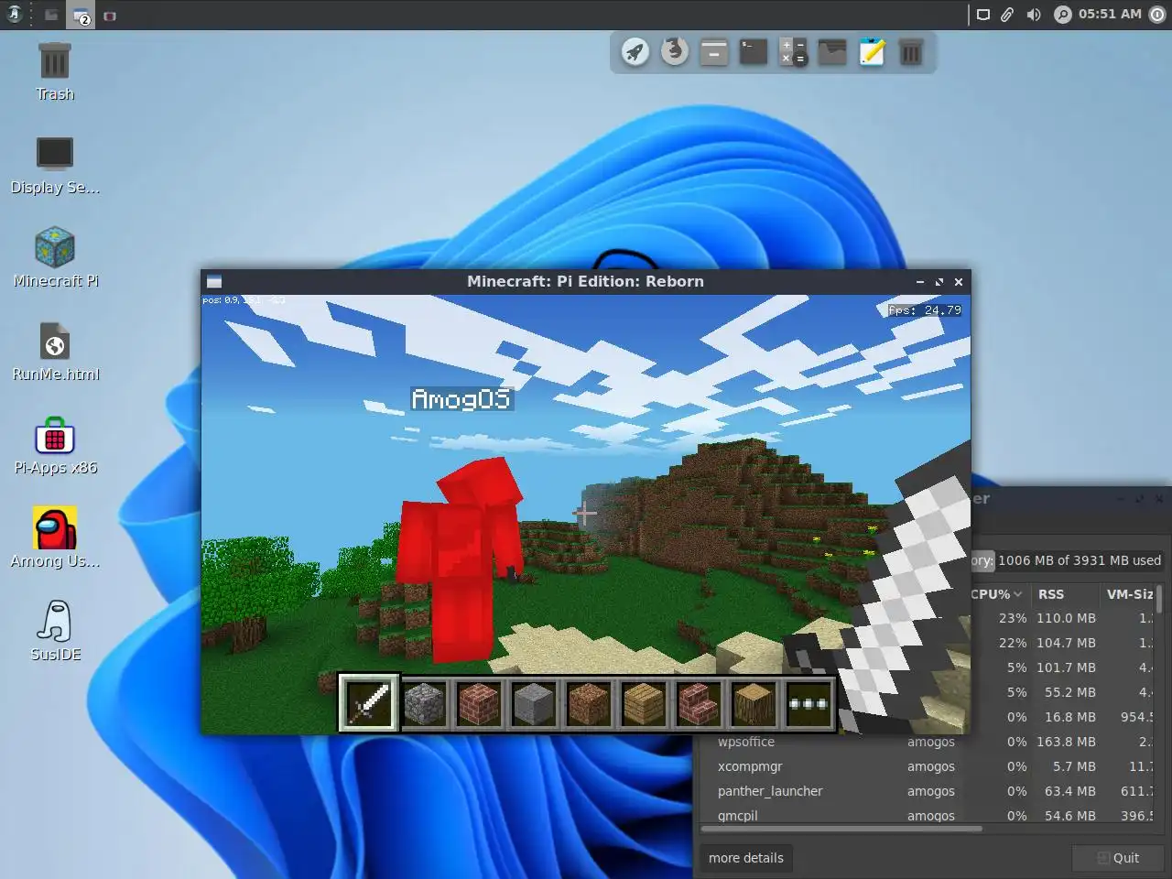Image resolution: width=1172 pixels, height=879 pixels.
Task: Click the task manager vertical scrollbar
Action: tap(1159, 598)
